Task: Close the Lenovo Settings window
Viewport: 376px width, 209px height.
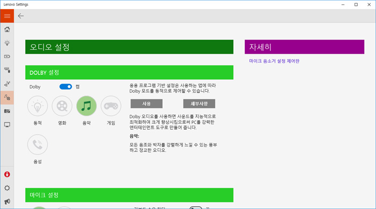Action: tap(369, 4)
